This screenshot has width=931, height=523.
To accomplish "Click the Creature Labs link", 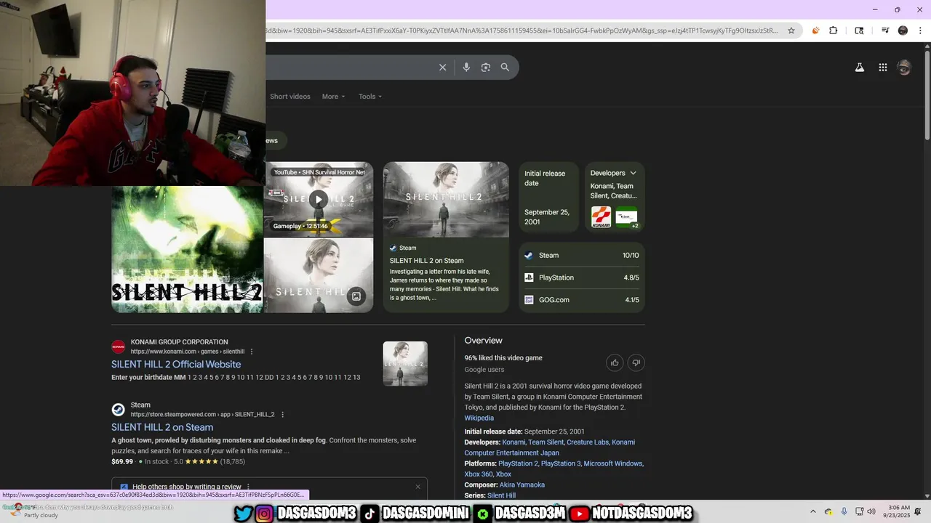I will 588,442.
